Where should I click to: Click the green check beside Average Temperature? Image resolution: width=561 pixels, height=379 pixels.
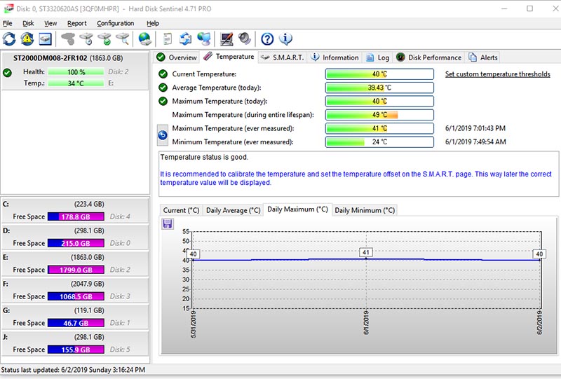pyautogui.click(x=163, y=88)
